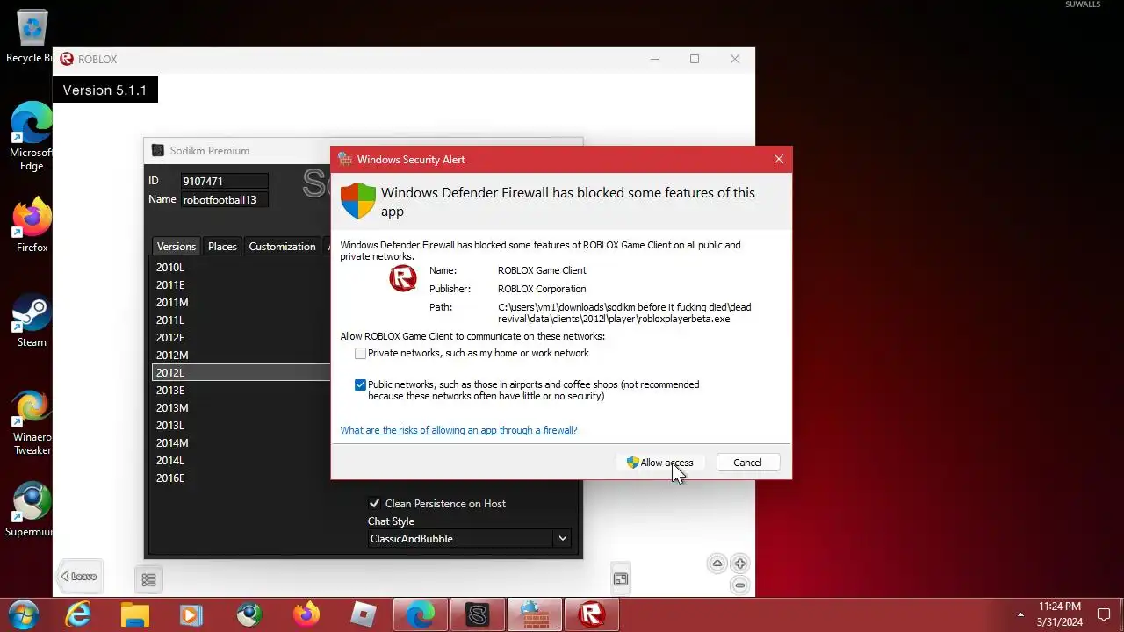Open the media player taskbar icon
This screenshot has height=632, width=1124.
[x=191, y=614]
